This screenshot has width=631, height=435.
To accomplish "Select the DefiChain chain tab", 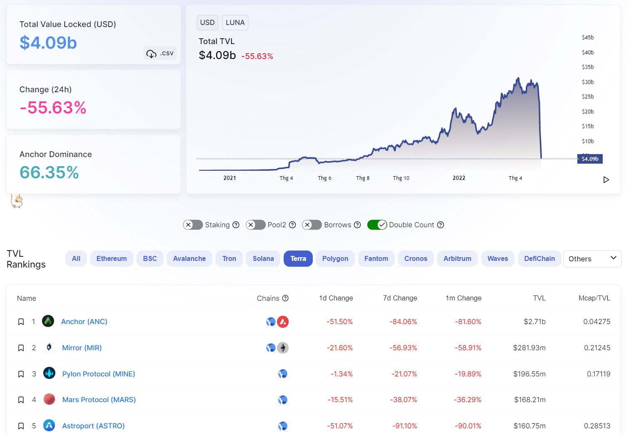I will click(539, 258).
